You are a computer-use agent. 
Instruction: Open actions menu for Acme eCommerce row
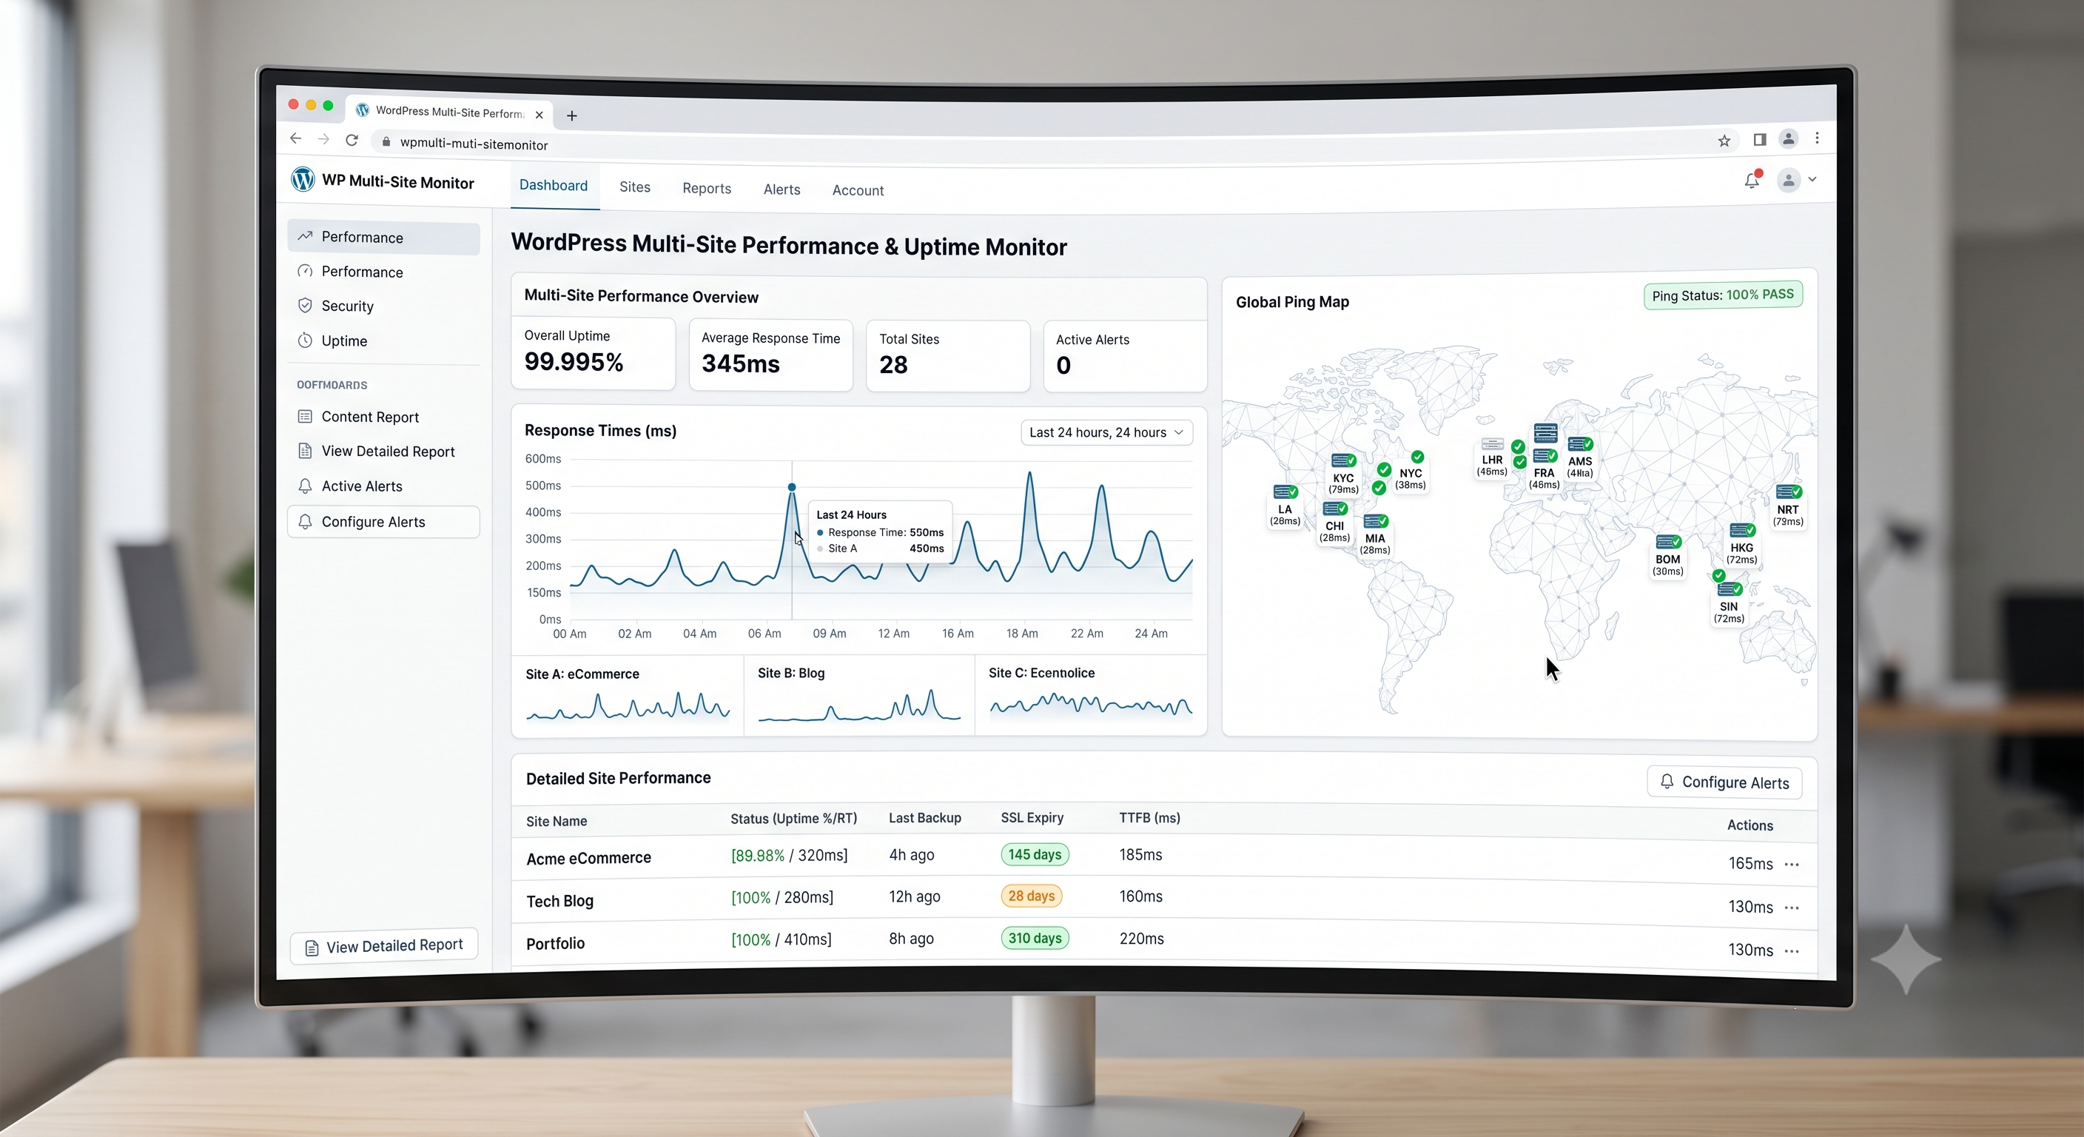click(1792, 865)
